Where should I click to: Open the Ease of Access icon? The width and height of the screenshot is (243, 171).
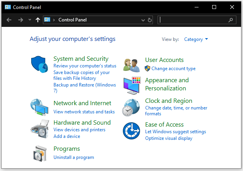[x=131, y=130]
